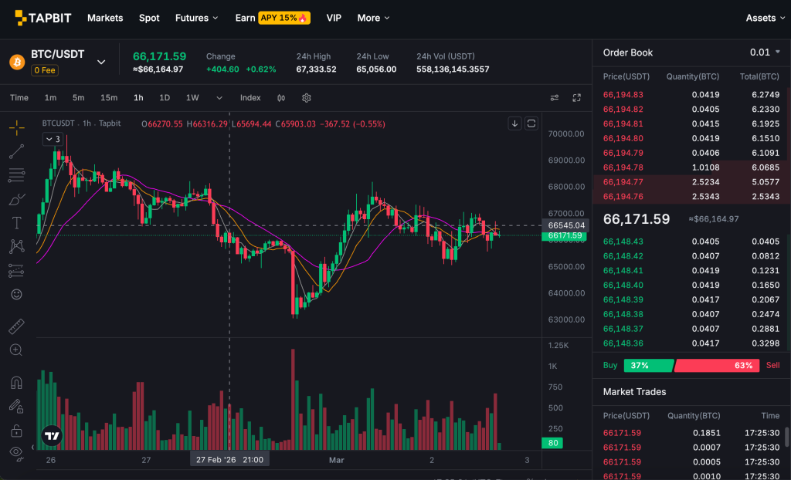Screen dimensions: 791x480
Task: Select the trend line drawing tool
Action: click(x=16, y=151)
